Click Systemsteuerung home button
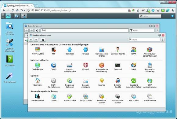Screen dimensions: 177x119 (x=43, y=40)
